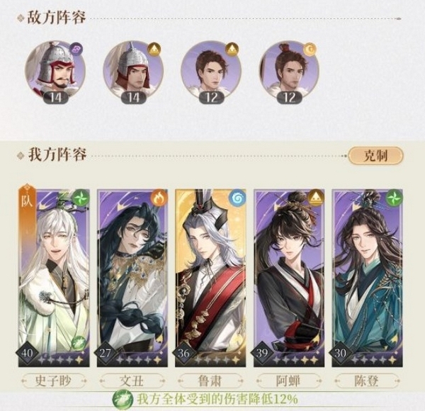Click the fire element icon on 文丑
Image resolution: width=425 pixels, height=411 pixels.
[x=159, y=197]
